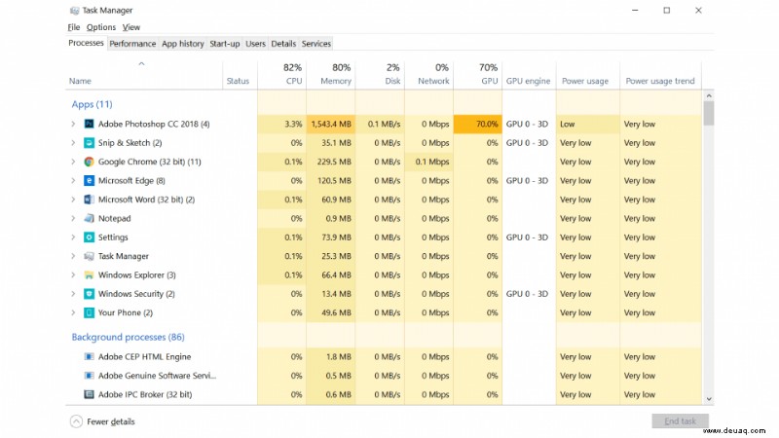Switch to the Performance tab
The image size is (779, 438).
pos(132,44)
